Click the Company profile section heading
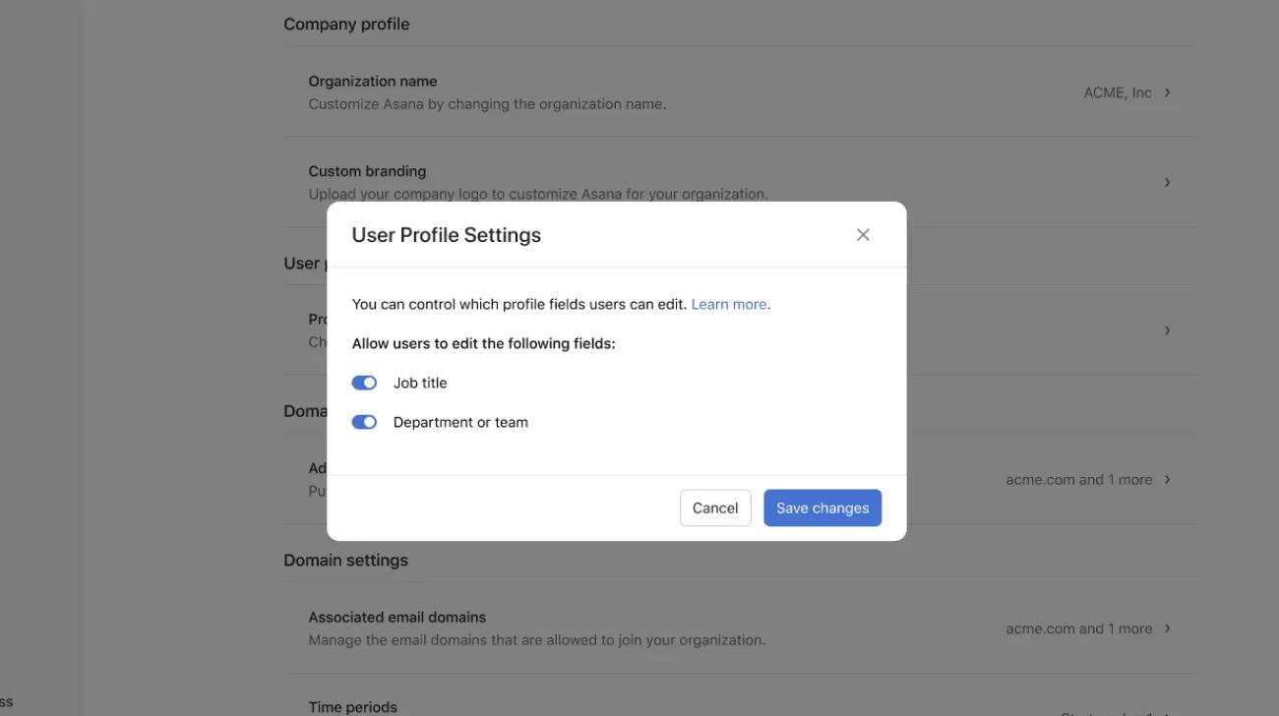Viewport: 1279px width, 716px height. [x=346, y=23]
